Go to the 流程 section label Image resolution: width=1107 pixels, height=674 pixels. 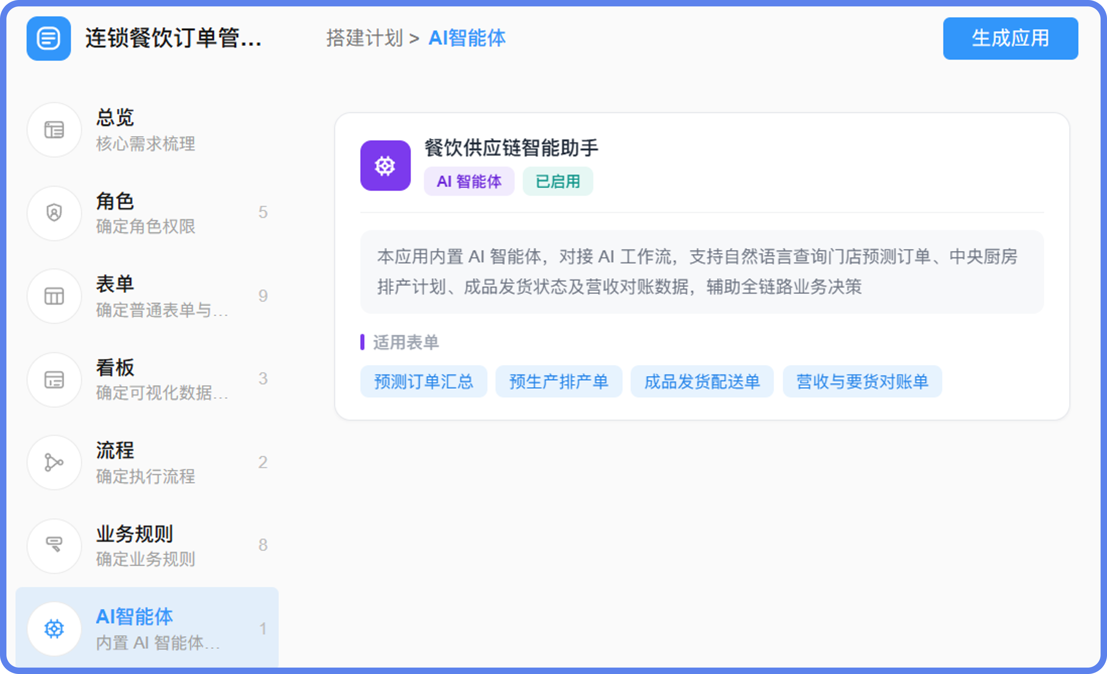[115, 450]
